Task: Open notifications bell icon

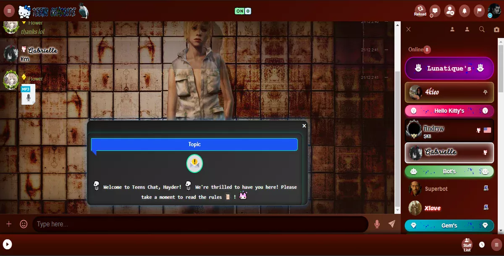Action: pyautogui.click(x=465, y=11)
